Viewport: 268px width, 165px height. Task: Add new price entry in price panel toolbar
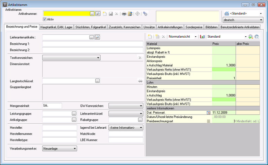[150, 36]
